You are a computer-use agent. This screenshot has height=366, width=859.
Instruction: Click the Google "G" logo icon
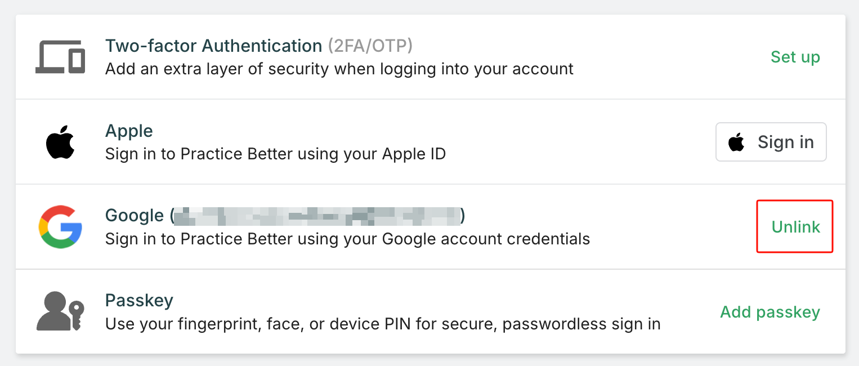[x=60, y=226]
